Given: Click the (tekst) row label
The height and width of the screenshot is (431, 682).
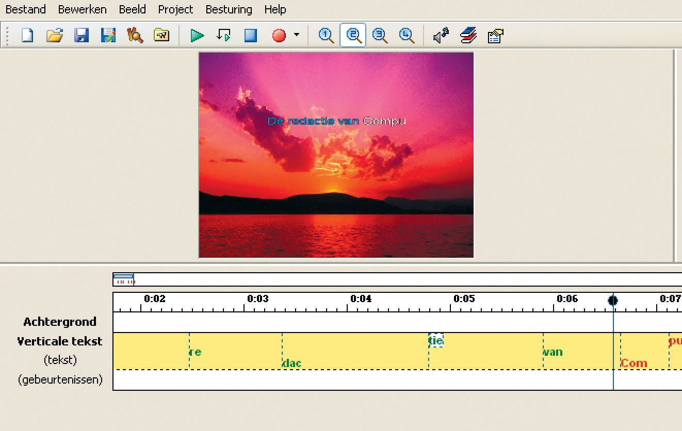Looking at the screenshot, I should (60, 360).
